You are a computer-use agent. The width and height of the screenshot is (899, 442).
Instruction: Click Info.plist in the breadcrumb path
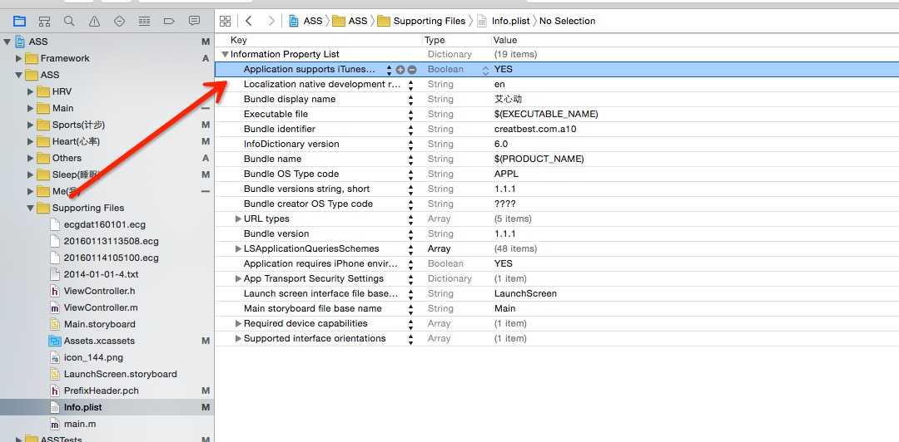pyautogui.click(x=504, y=21)
